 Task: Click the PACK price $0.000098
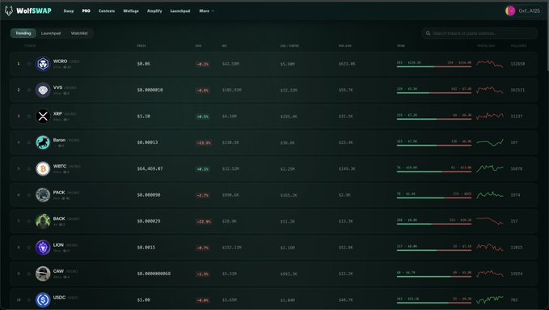point(149,195)
